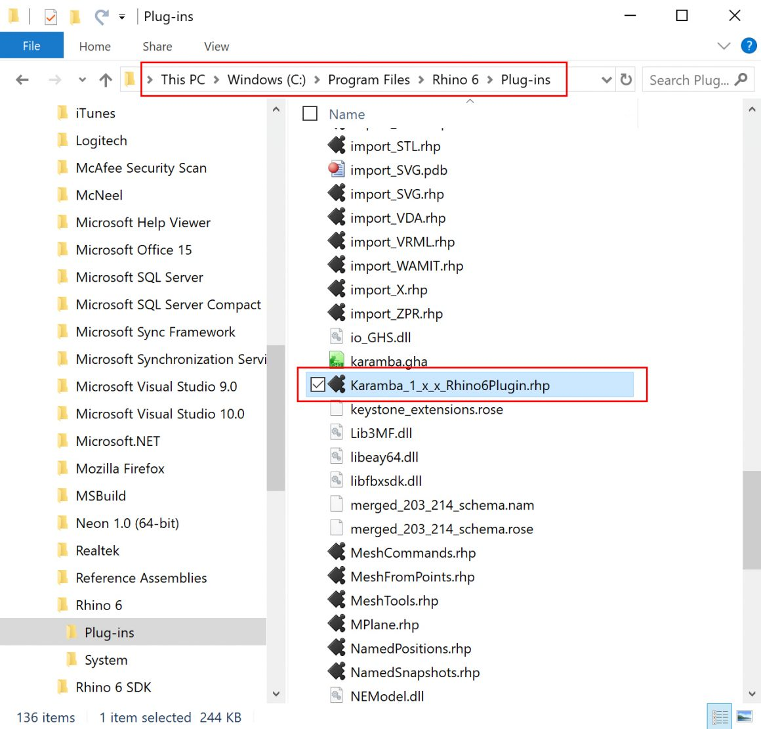761x729 pixels.
Task: Click the up-to-parent-folder arrow
Action: coord(105,79)
